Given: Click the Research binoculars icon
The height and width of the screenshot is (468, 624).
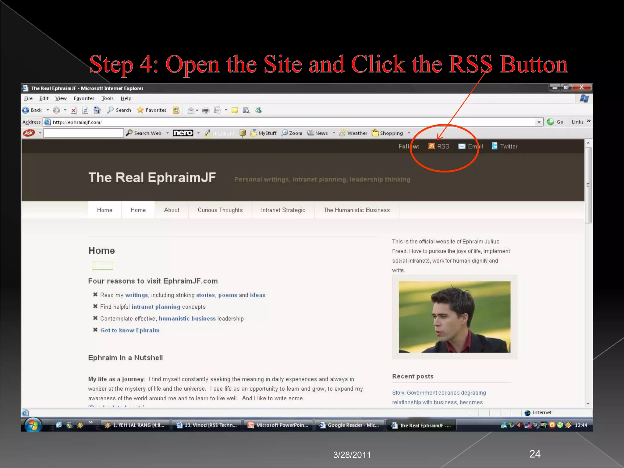Looking at the screenshot, I should point(246,110).
